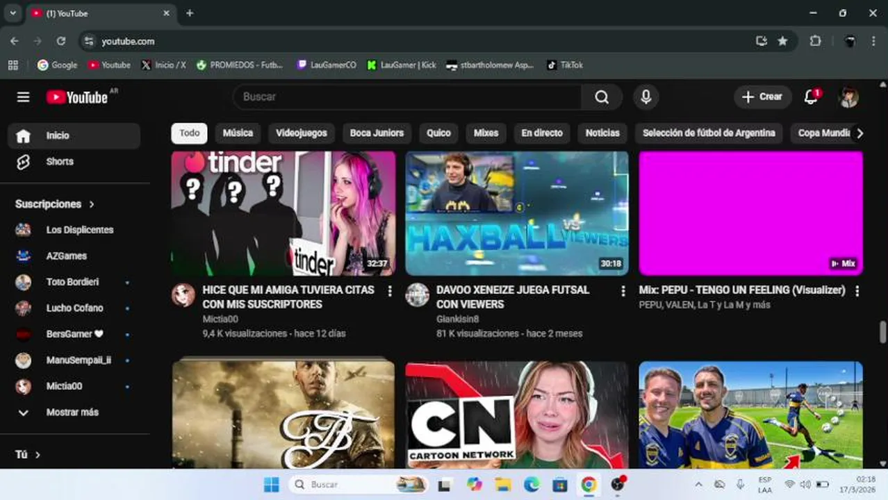The height and width of the screenshot is (500, 888).
Task: Open more options for HICE QUE MI AMIGA video
Action: tap(390, 291)
